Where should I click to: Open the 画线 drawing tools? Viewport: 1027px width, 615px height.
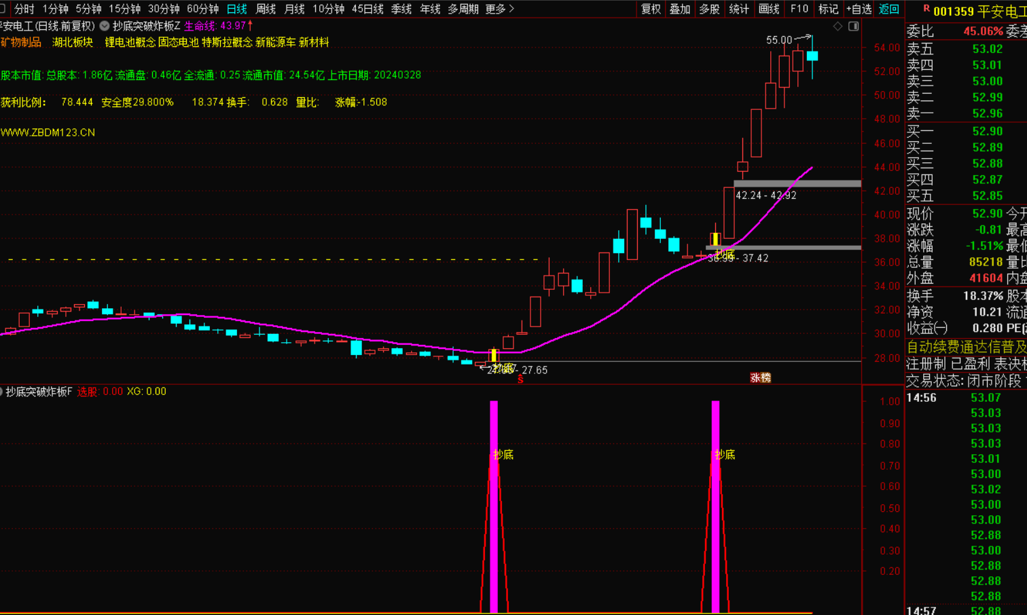click(x=768, y=9)
